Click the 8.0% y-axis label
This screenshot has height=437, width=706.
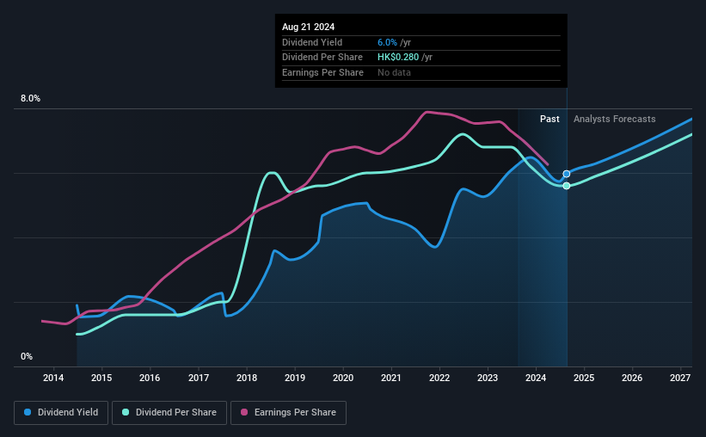point(31,99)
